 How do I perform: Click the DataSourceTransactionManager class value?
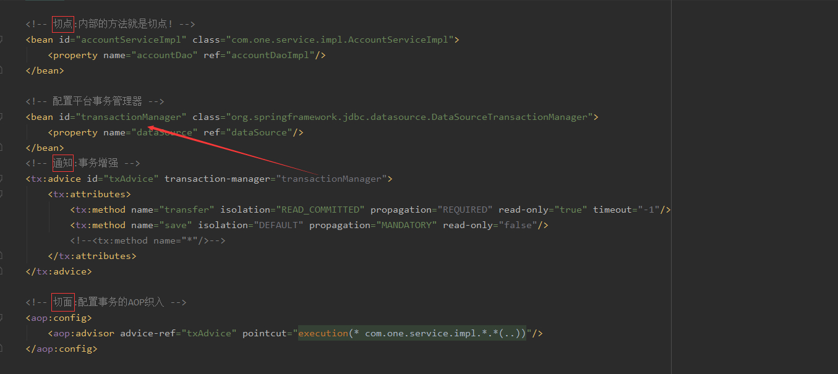pos(409,117)
